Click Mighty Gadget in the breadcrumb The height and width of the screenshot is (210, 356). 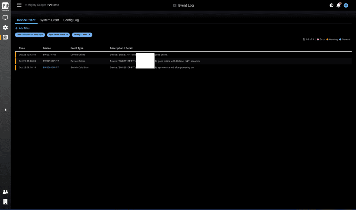tap(37, 5)
